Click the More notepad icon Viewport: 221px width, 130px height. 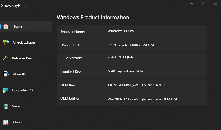click(x=6, y=74)
